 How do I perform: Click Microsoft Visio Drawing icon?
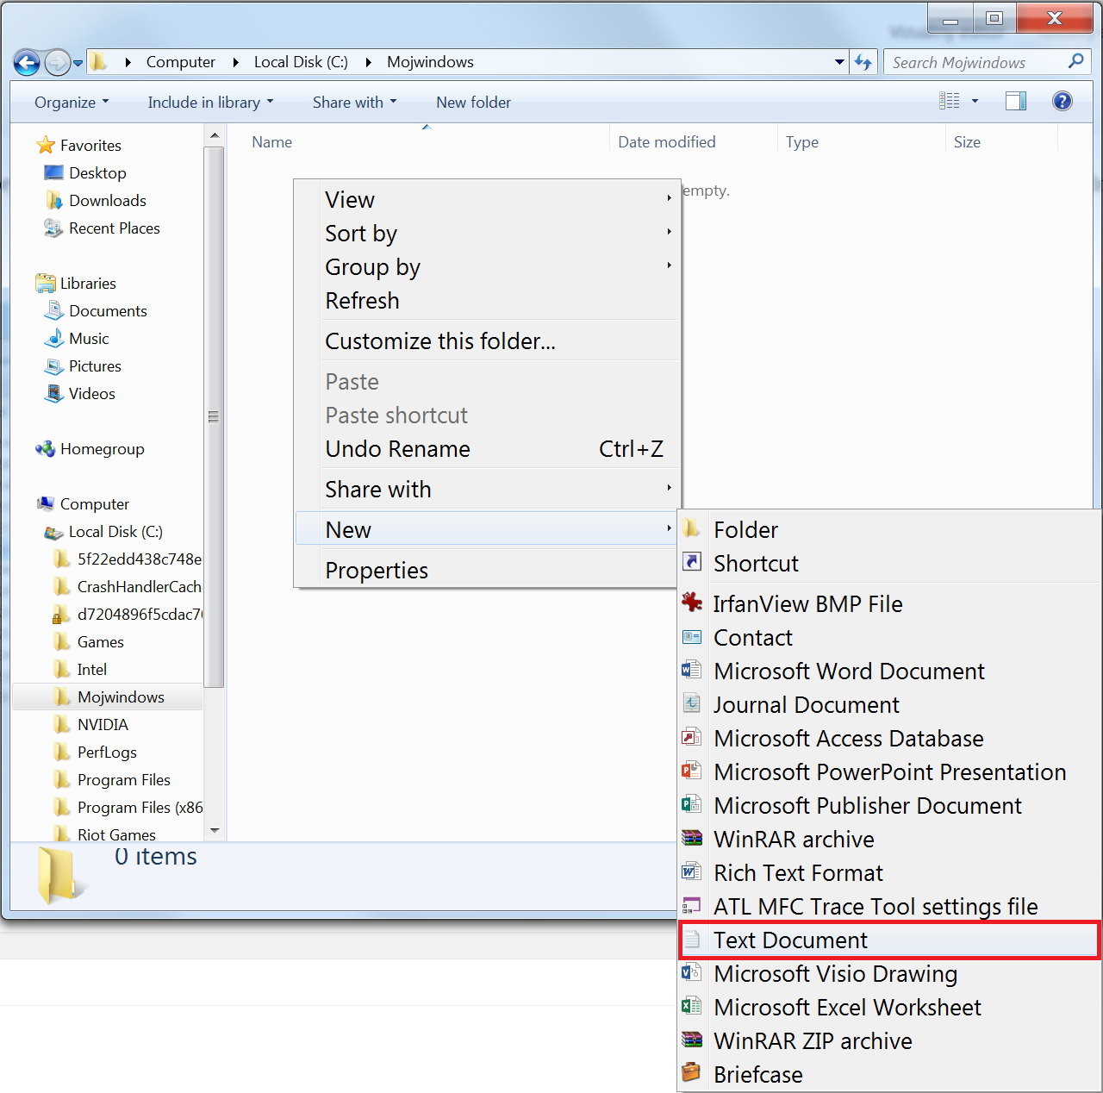click(x=692, y=972)
